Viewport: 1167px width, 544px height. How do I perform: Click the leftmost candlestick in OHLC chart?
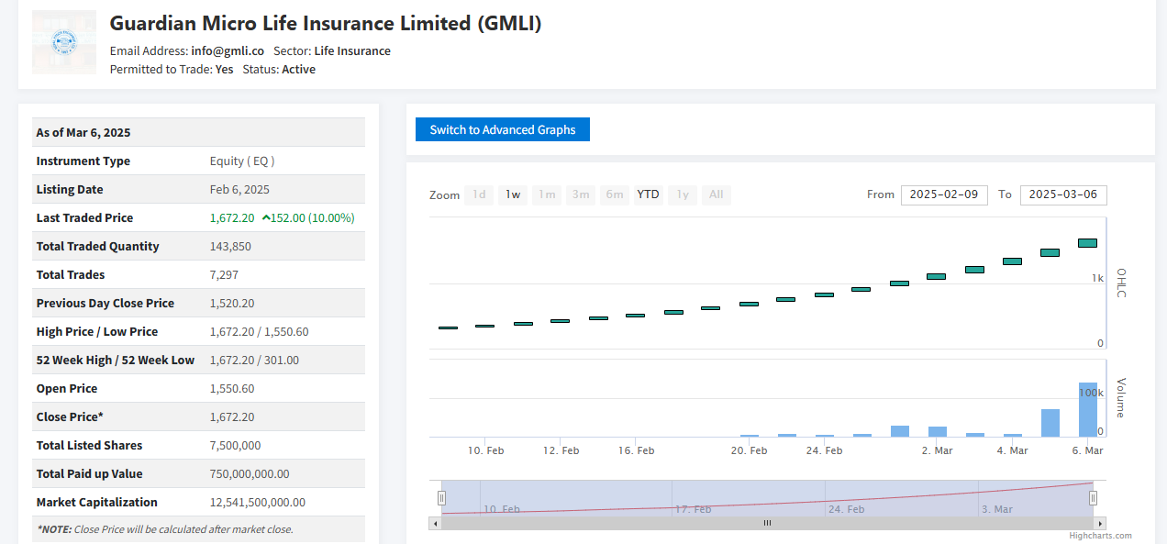[448, 328]
